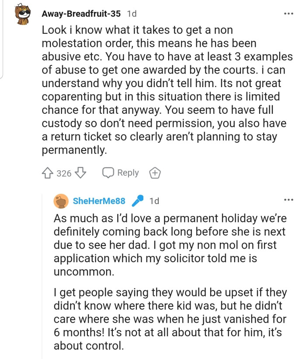The image size is (306, 359).
Task: Click the 1d timestamp beside Away-Breadfruit-35
Action: [131, 14]
